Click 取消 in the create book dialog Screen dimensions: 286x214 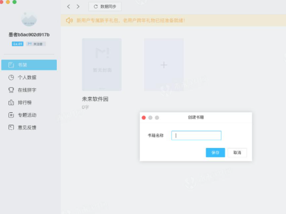click(x=237, y=152)
